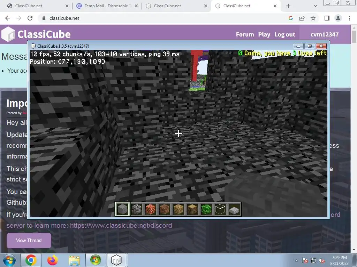357x267 pixels.
Task: Click the ClassiCube app taskbar icon
Action: (x=116, y=260)
